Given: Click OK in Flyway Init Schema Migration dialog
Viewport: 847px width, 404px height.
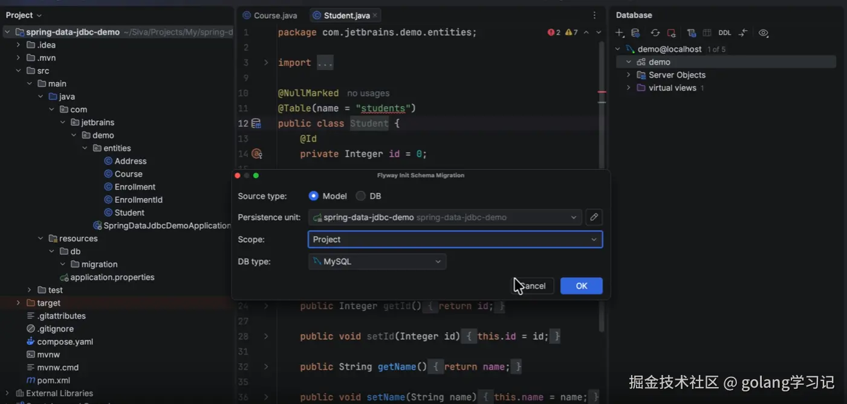Looking at the screenshot, I should (x=582, y=286).
